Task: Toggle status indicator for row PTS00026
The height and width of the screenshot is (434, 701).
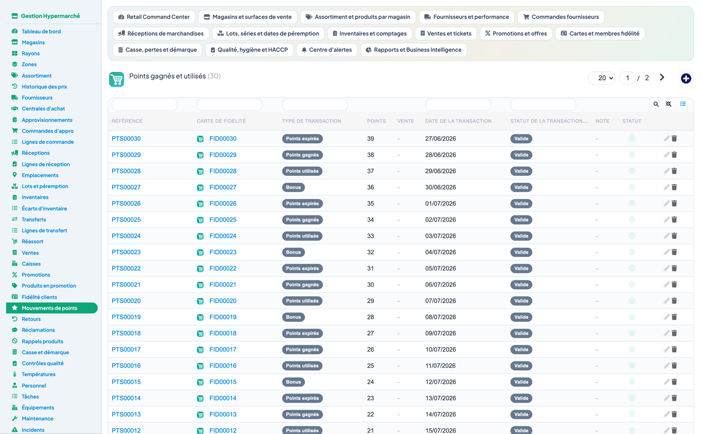Action: click(x=631, y=203)
